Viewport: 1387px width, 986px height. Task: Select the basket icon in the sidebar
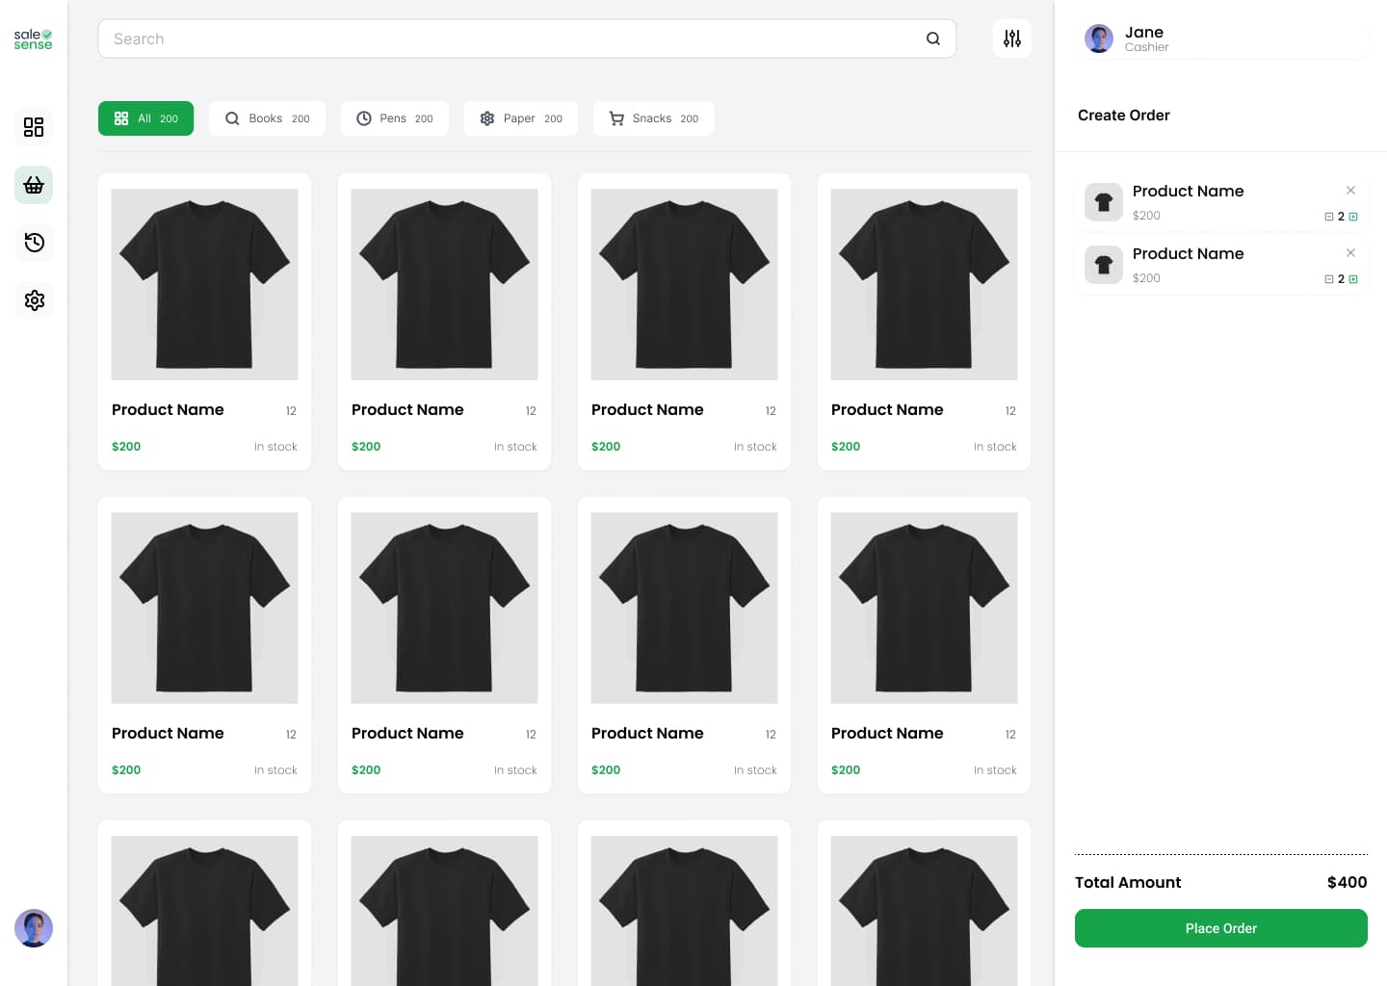34,185
